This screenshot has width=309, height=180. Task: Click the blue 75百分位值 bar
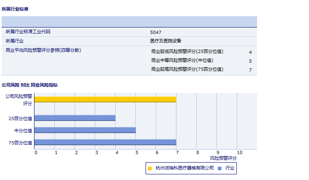[105, 142]
